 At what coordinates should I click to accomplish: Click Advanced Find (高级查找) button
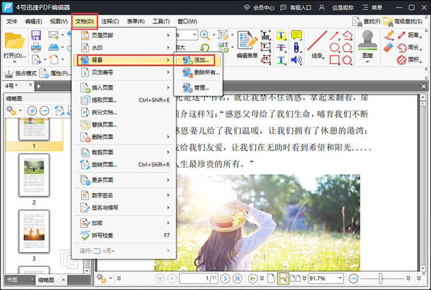(405, 21)
